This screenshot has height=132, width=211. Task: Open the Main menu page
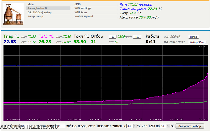48,4
